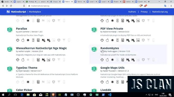This screenshot has height=97, width=174.
Task: Click author Wytze Korstanje
Action: pyautogui.click(x=110, y=32)
